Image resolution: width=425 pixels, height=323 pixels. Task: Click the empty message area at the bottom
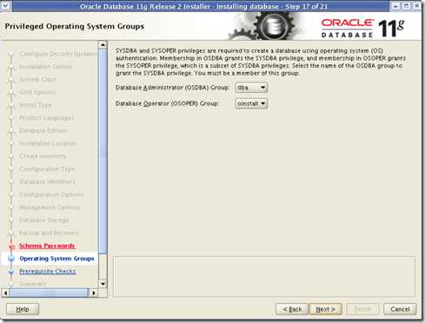coord(264,277)
